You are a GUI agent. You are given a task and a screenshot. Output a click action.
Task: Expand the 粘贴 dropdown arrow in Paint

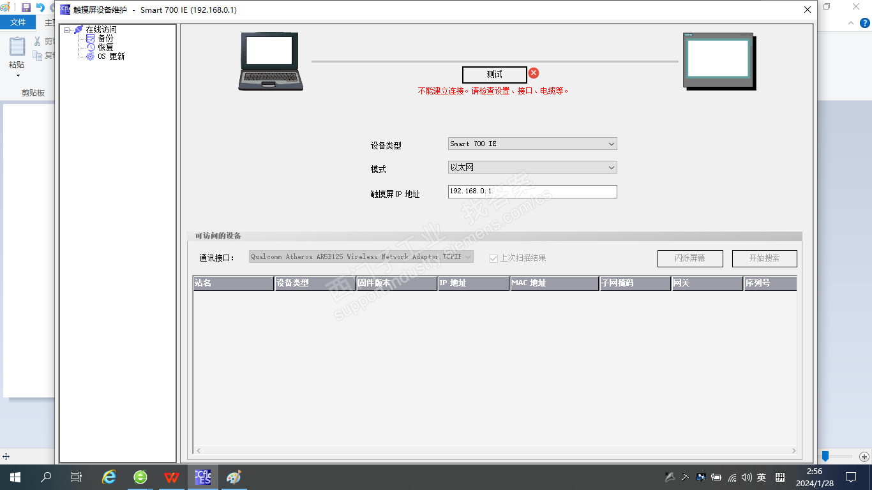point(17,76)
